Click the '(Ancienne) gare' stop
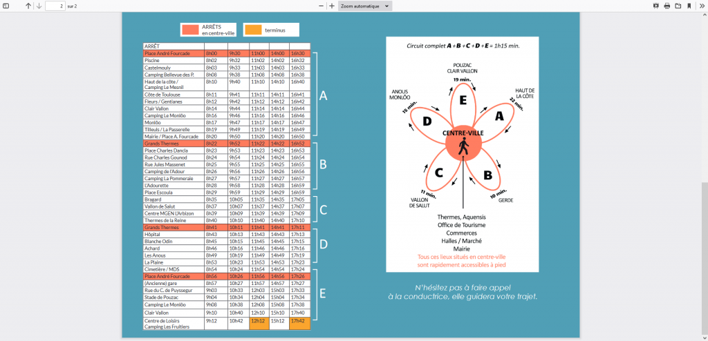Viewport: 708px width, 341px height. (x=160, y=283)
